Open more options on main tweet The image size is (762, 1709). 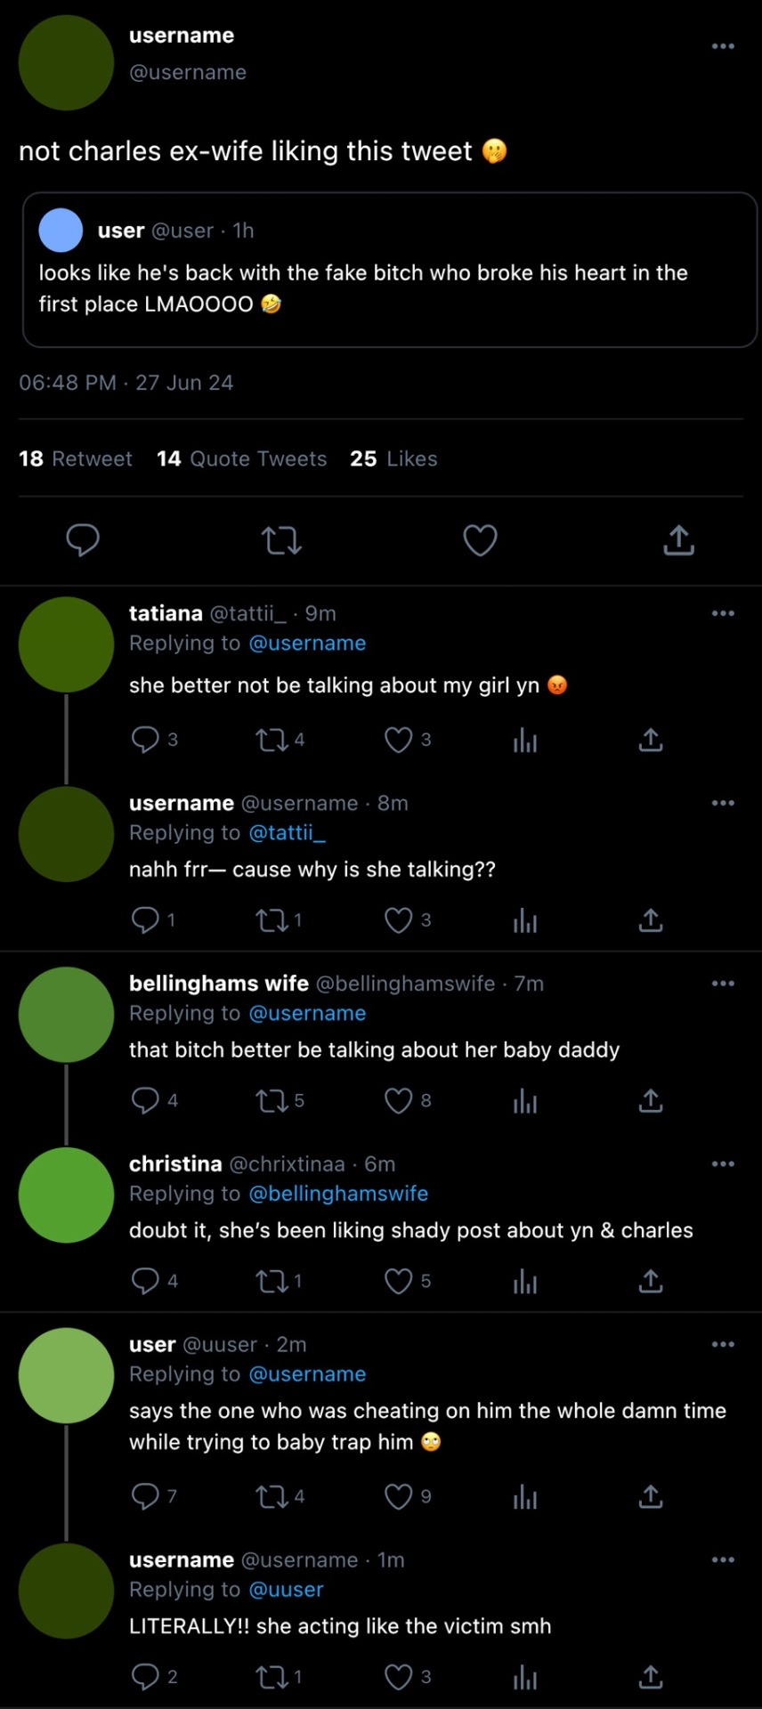723,46
